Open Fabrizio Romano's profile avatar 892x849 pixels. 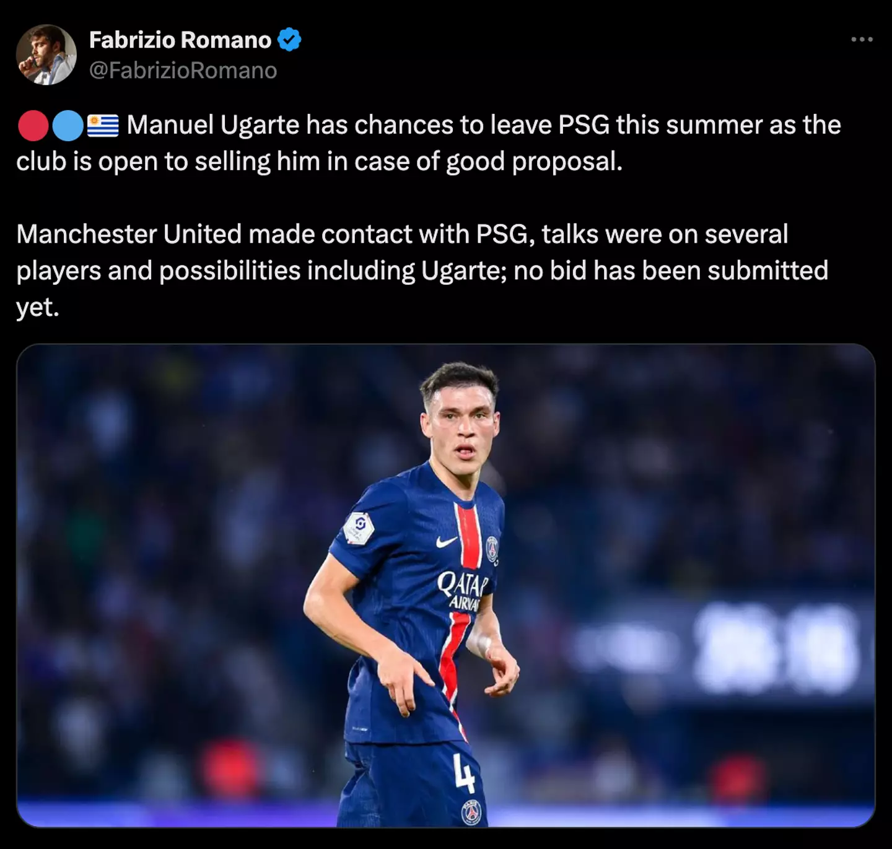tap(46, 54)
